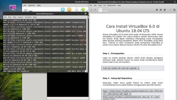Viewport: 177px width, 100px height.
Task: Click the 'Step 1 - Prerequisities' heading
Action: (113, 53)
